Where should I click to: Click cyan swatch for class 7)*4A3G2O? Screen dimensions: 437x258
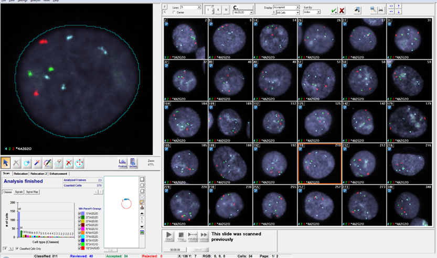coord(83,237)
